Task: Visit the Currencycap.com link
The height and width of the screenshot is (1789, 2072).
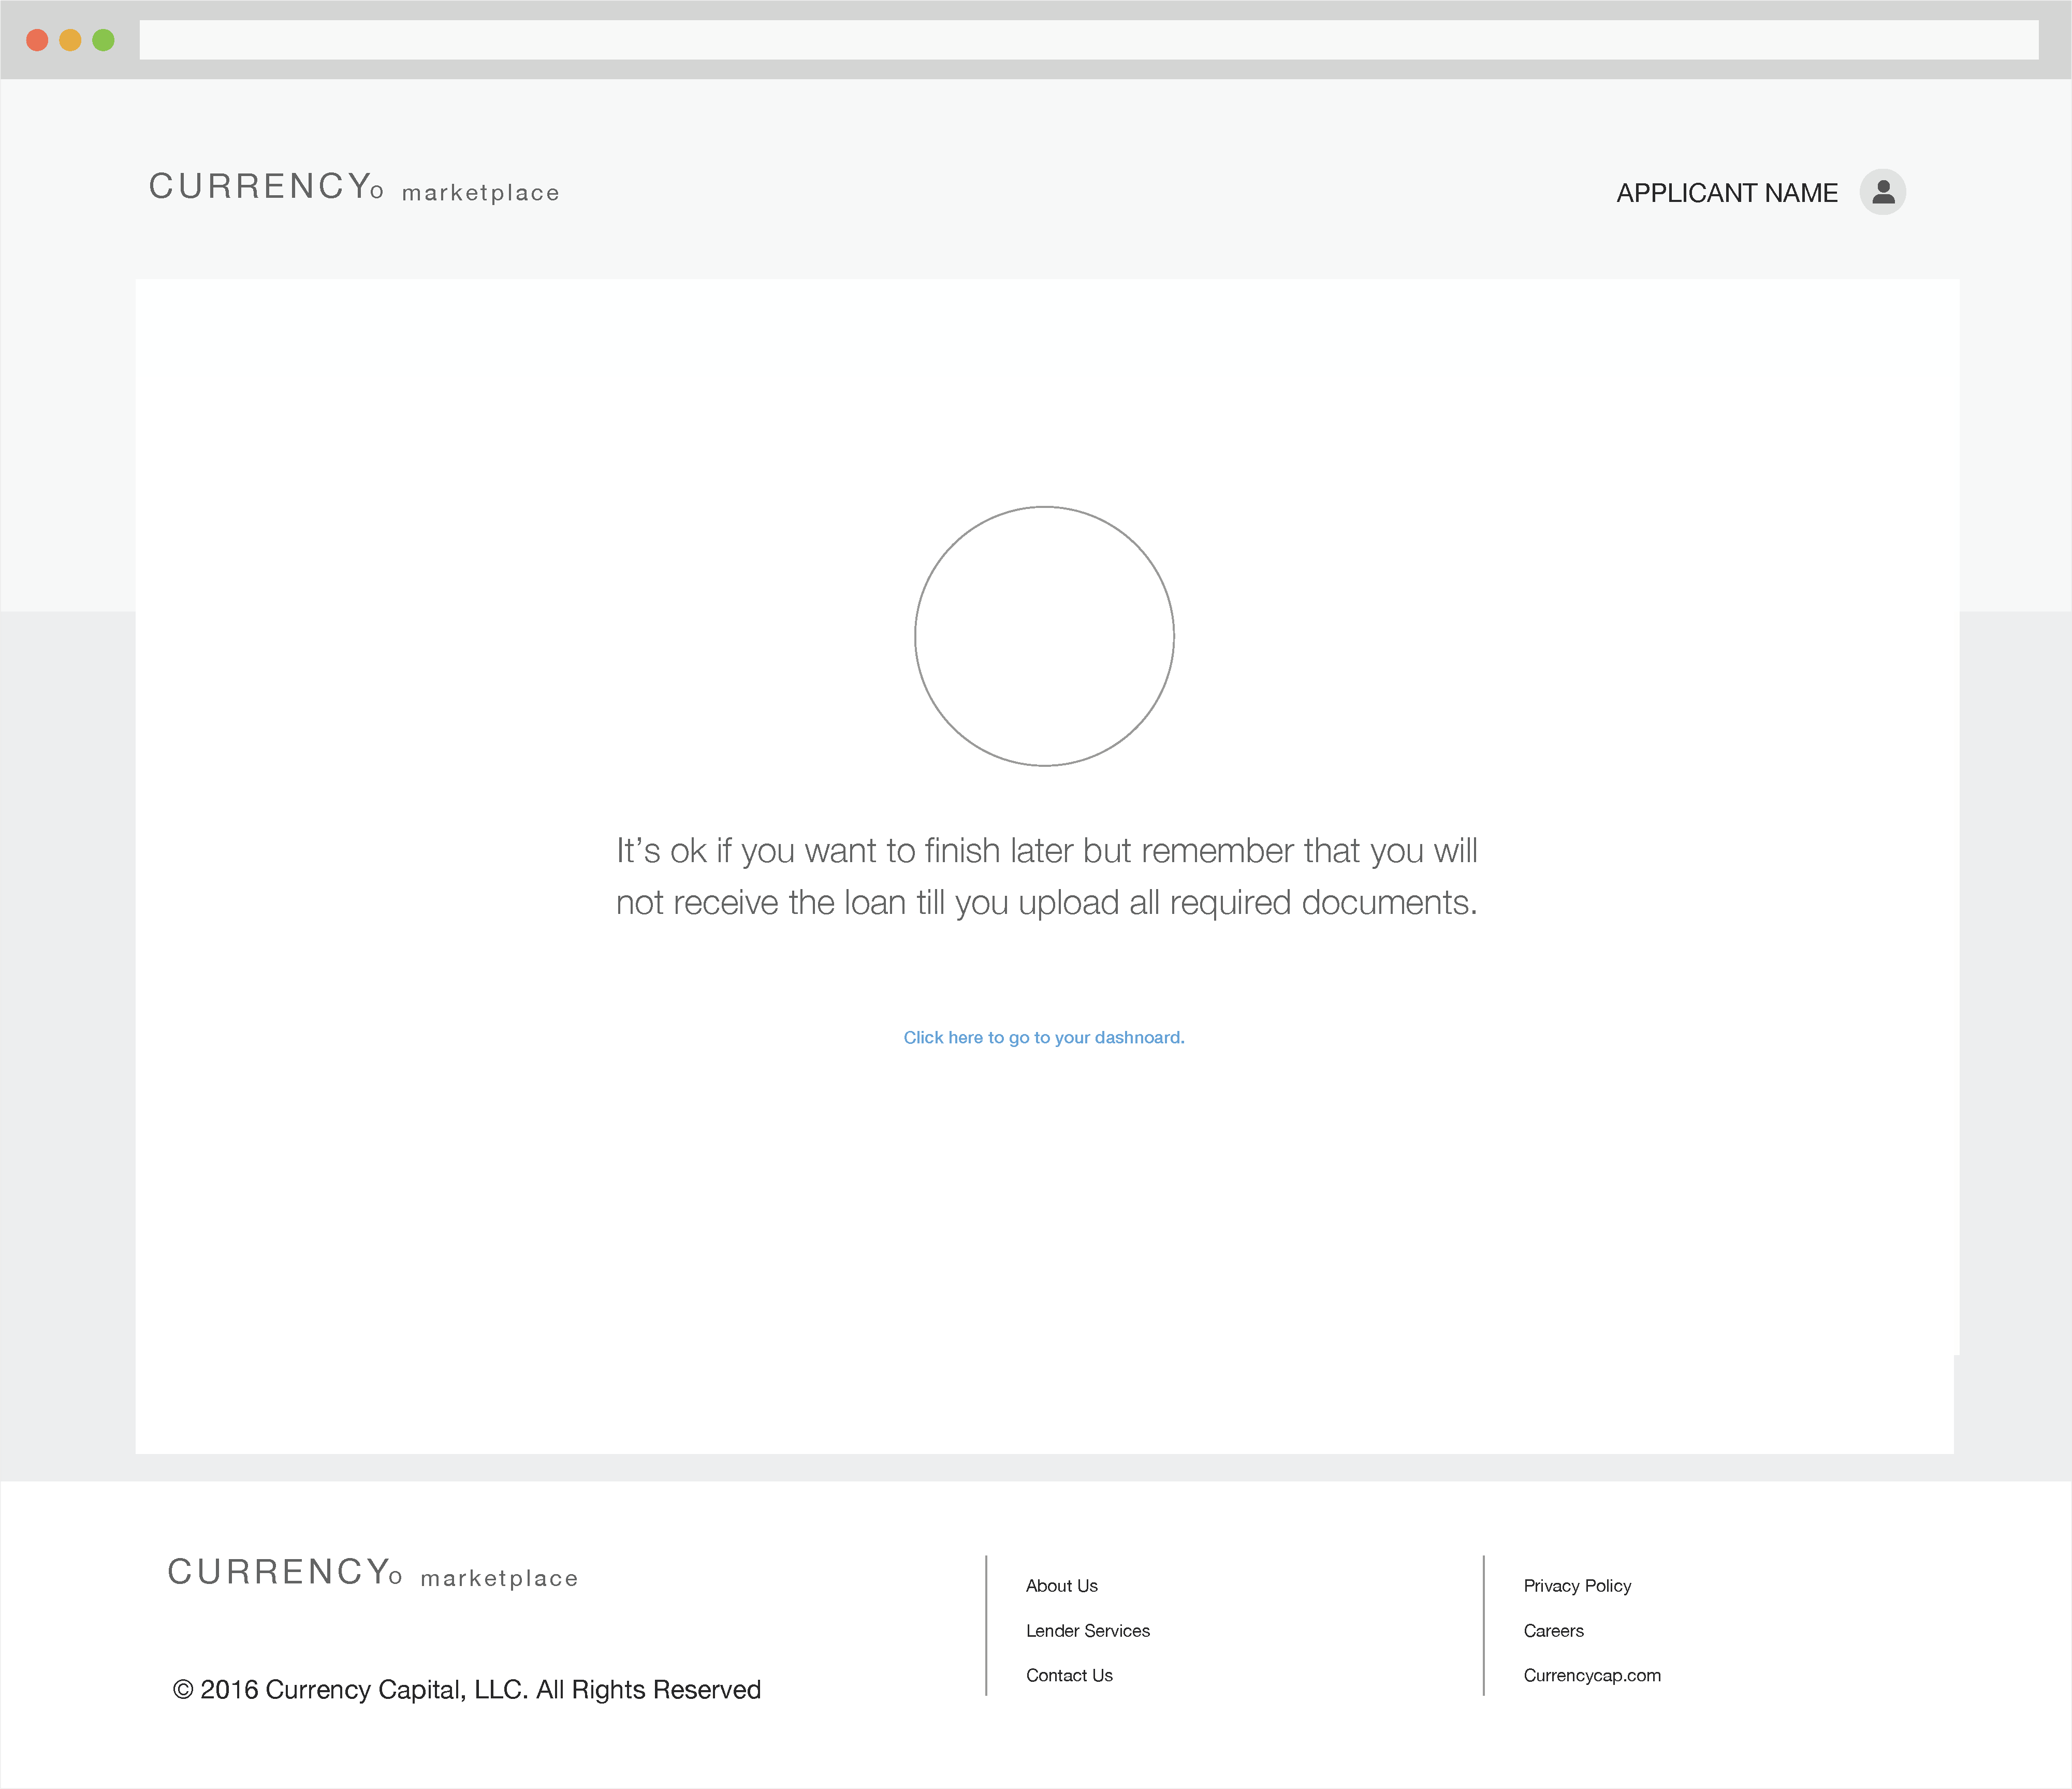Action: click(x=1591, y=1676)
